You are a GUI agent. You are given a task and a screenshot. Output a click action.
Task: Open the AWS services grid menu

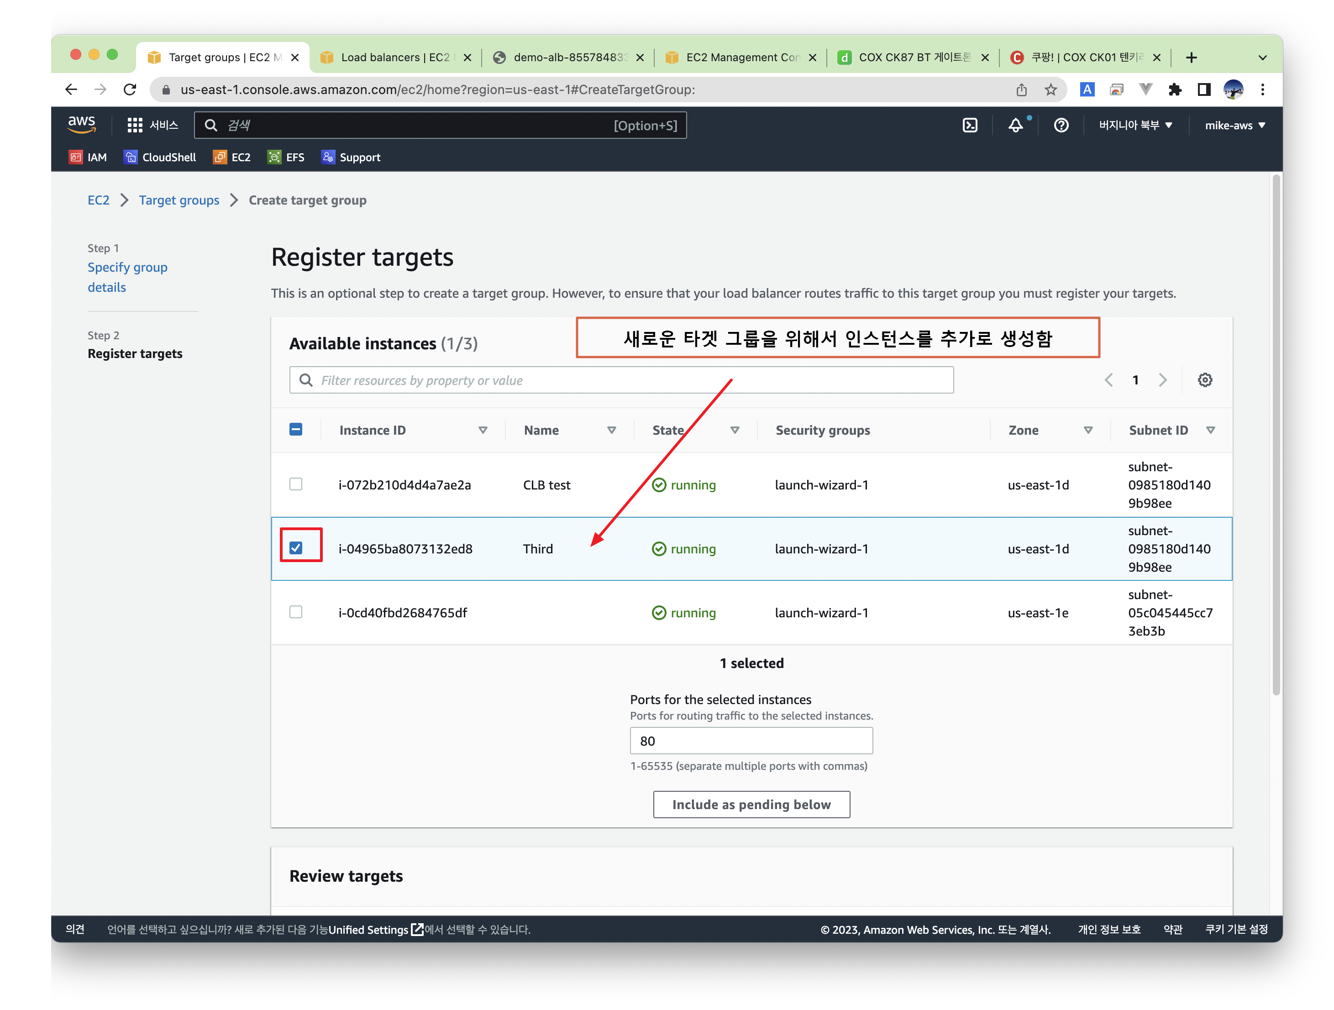135,126
